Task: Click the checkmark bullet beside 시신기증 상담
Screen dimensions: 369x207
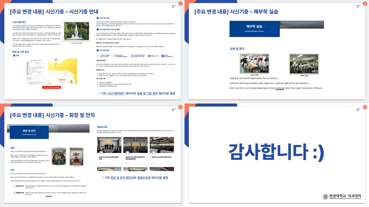Action: coord(97,18)
